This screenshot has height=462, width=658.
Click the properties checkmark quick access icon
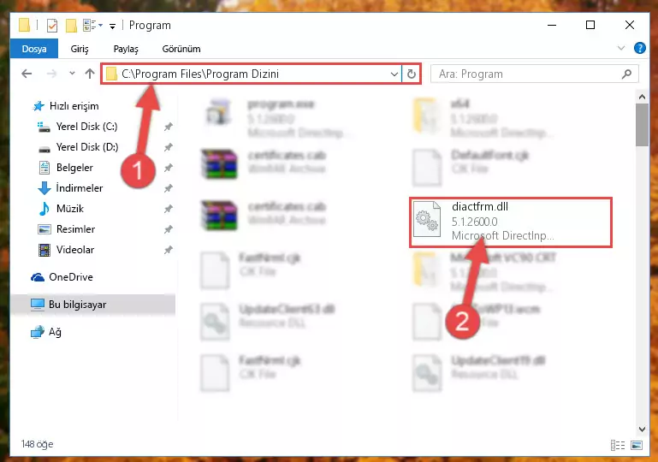(x=52, y=26)
